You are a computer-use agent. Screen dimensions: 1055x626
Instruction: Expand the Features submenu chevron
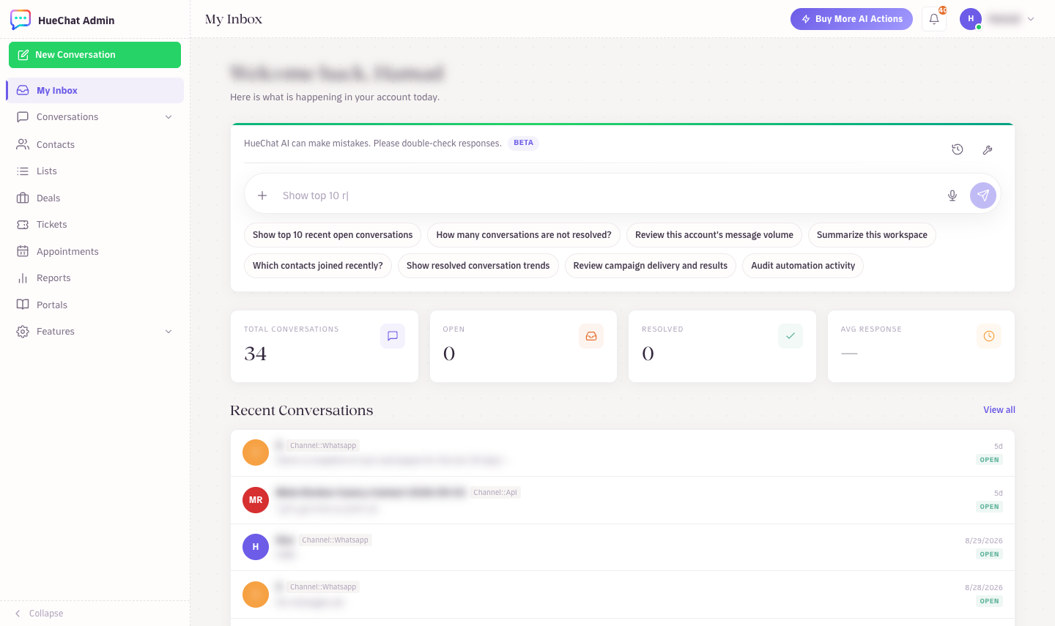[x=169, y=332]
